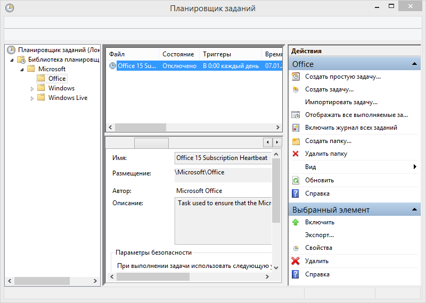Sort by Файл column header
Image resolution: width=426 pixels, height=303 pixels.
pos(132,54)
